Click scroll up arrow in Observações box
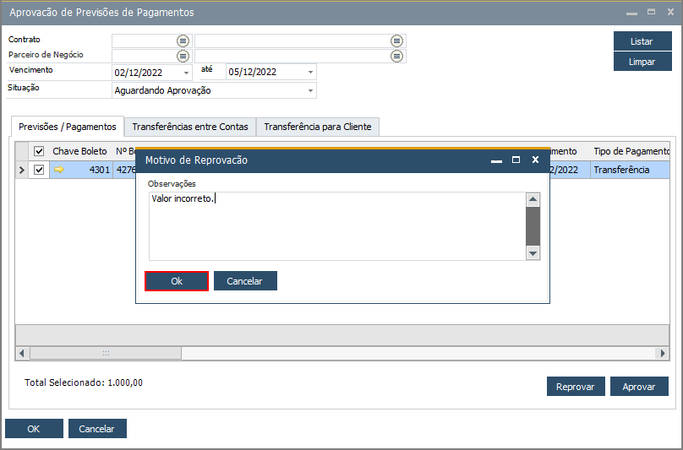The image size is (683, 450). coord(533,200)
